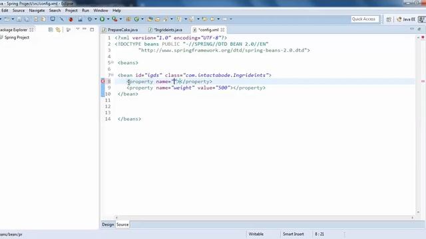Switch to the PrepareCake.java tab
Viewport: 426px width, 239px height.
[120, 30]
